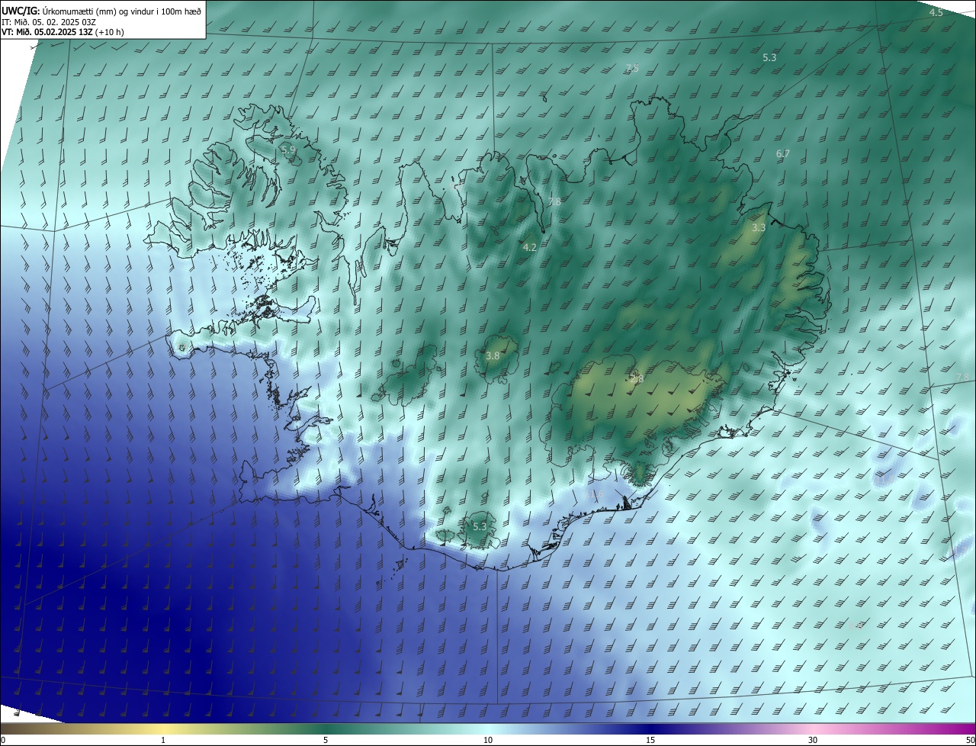Click the 5.9 value label in the Westfjords
Image resolution: width=976 pixels, height=746 pixels.
pyautogui.click(x=288, y=150)
